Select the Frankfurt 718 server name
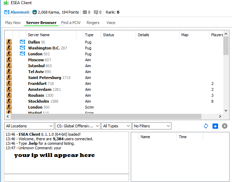 [41, 84]
